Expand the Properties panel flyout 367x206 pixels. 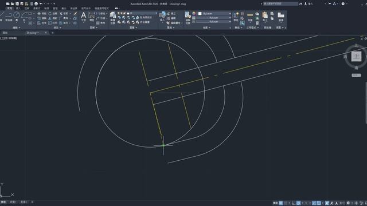coord(206,27)
